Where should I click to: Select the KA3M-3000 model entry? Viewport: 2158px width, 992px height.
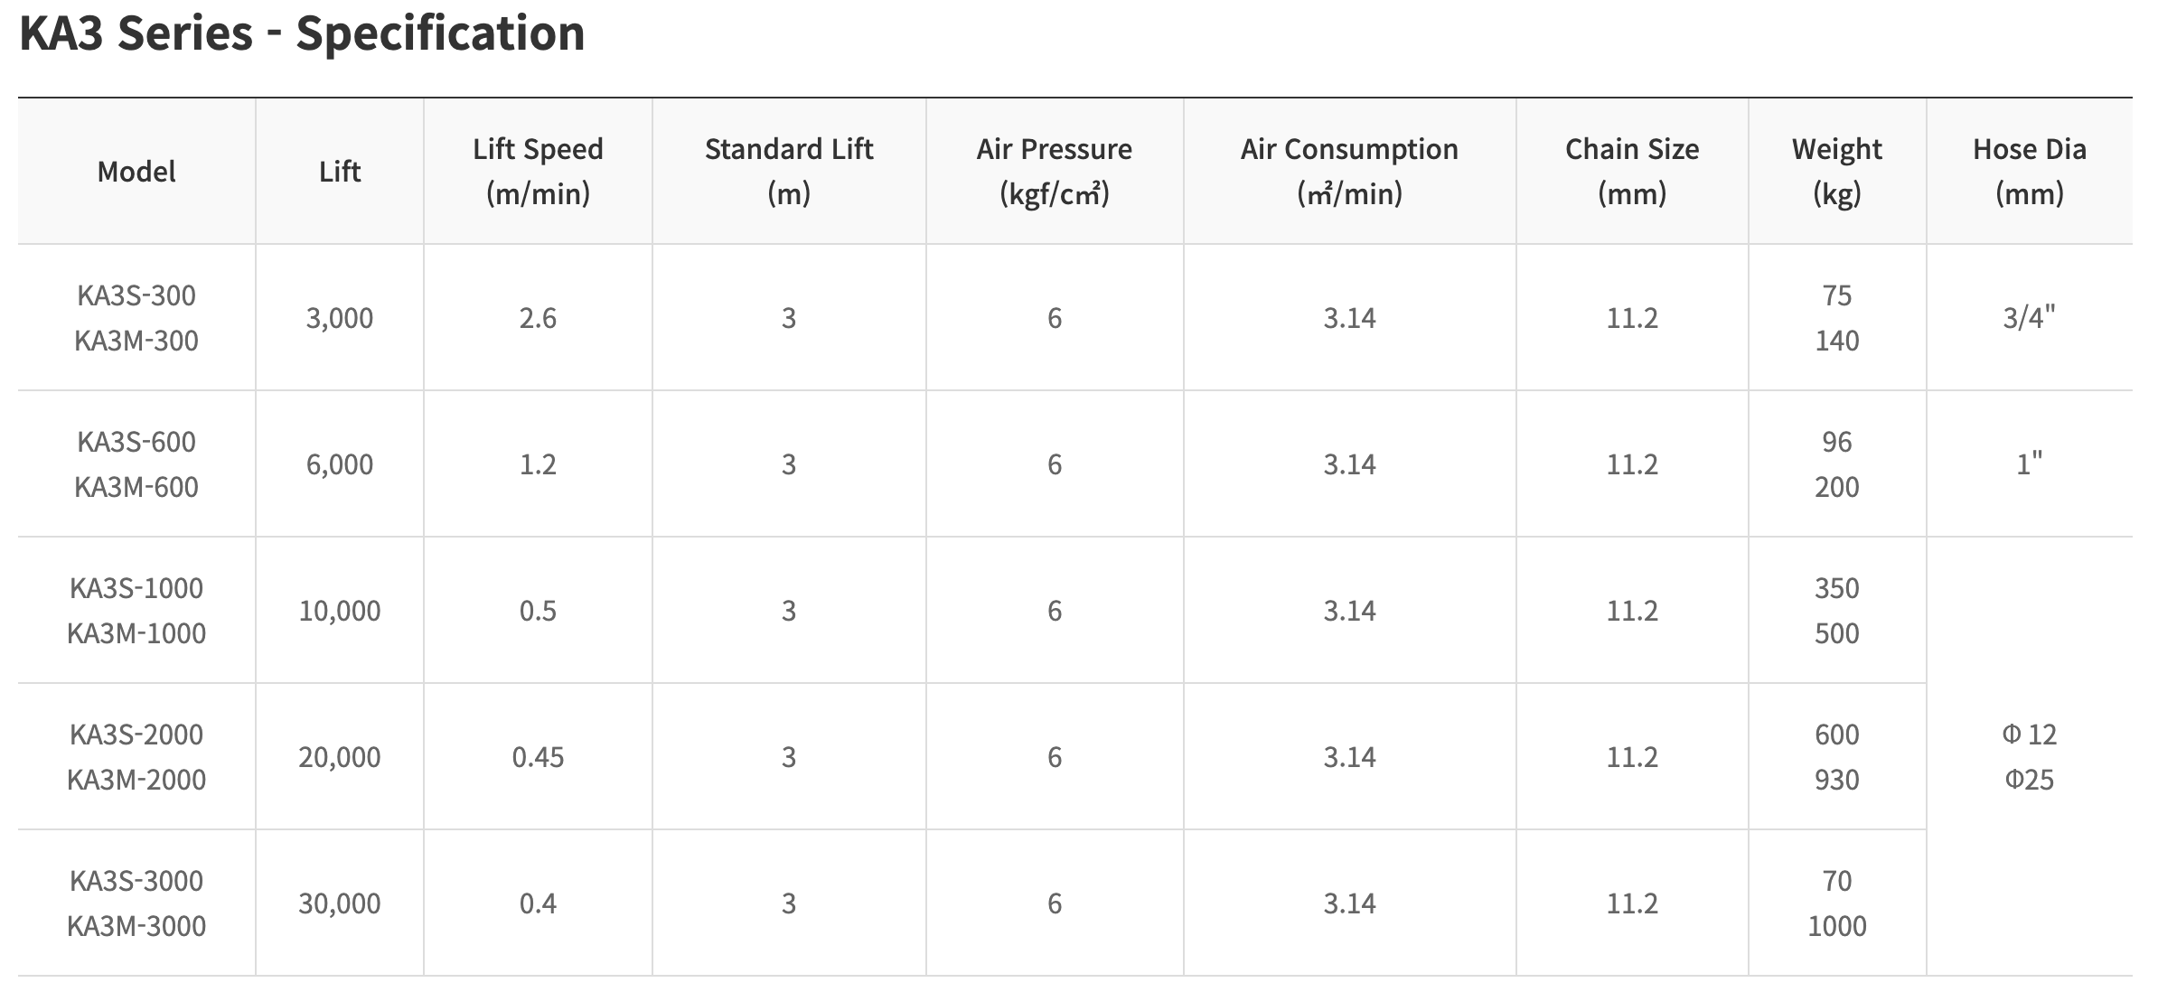(x=136, y=926)
